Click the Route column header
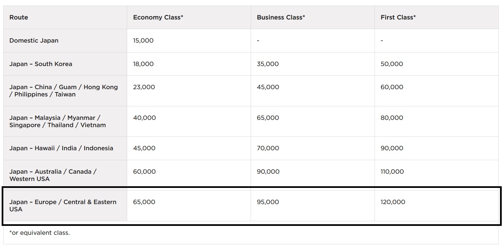 [19, 18]
